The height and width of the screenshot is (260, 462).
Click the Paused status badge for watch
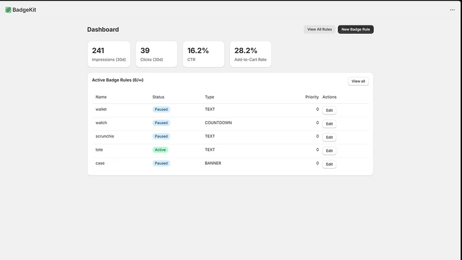click(x=161, y=123)
